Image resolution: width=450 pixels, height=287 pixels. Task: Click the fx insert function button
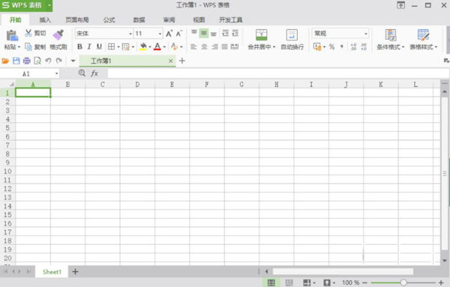94,73
